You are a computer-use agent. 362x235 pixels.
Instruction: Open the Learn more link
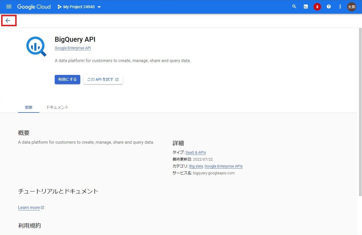tap(31, 207)
